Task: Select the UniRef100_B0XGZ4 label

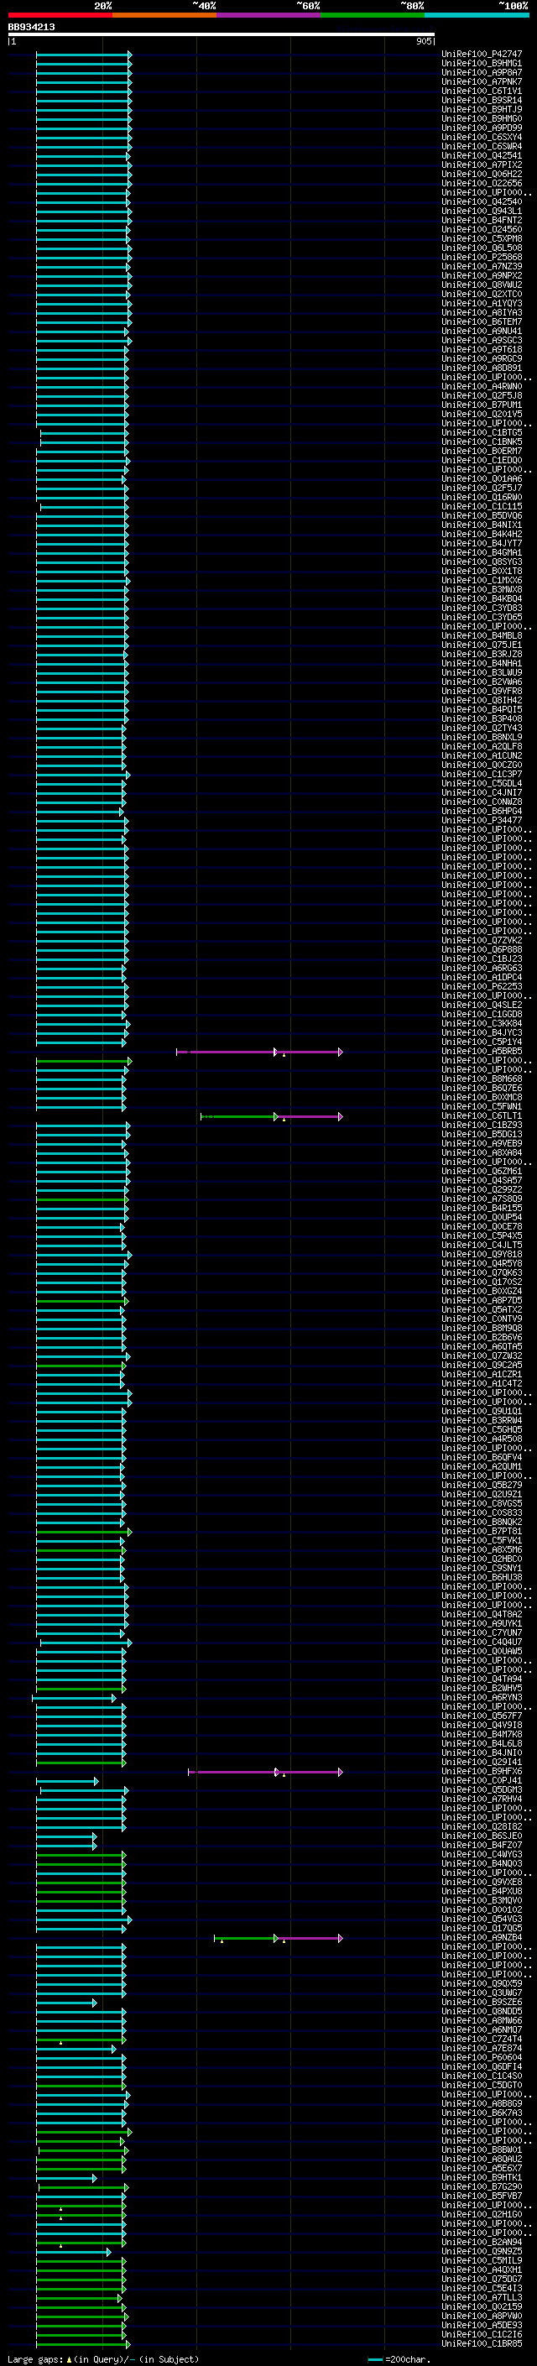Action: [x=482, y=1292]
